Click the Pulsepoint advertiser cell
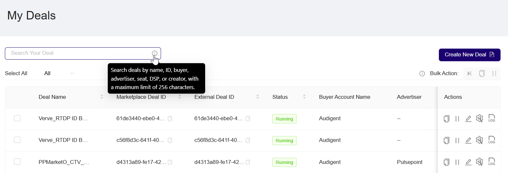508x173 pixels. pos(410,162)
